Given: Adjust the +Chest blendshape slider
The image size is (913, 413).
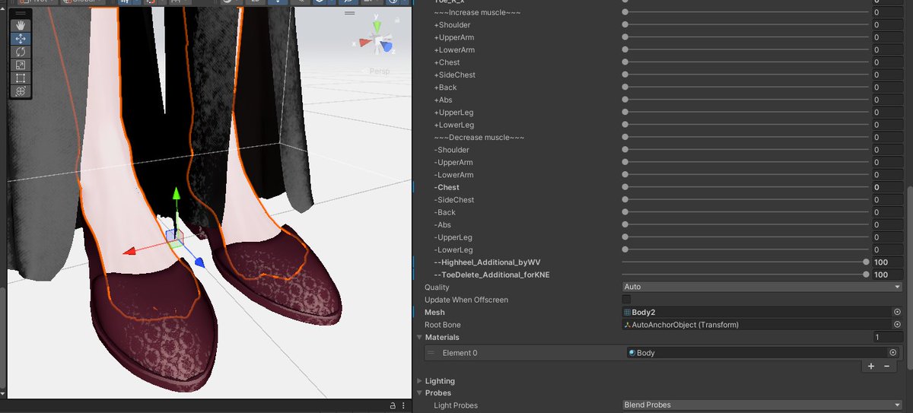Looking at the screenshot, I should coord(746,62).
